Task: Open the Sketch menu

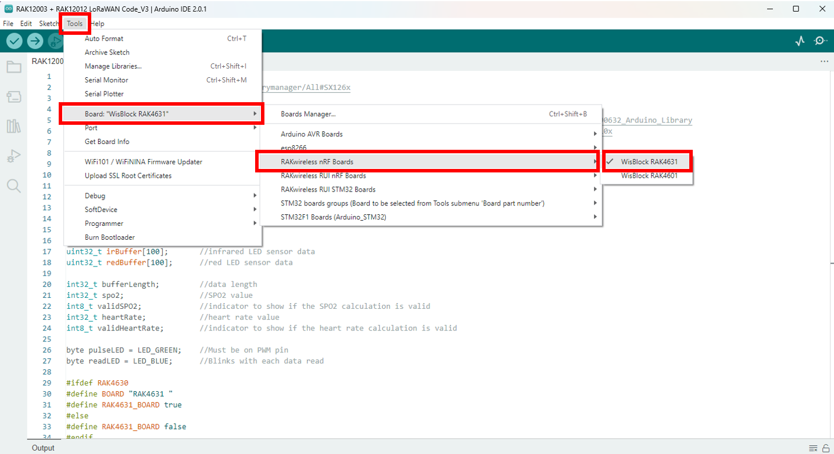Action: (49, 24)
